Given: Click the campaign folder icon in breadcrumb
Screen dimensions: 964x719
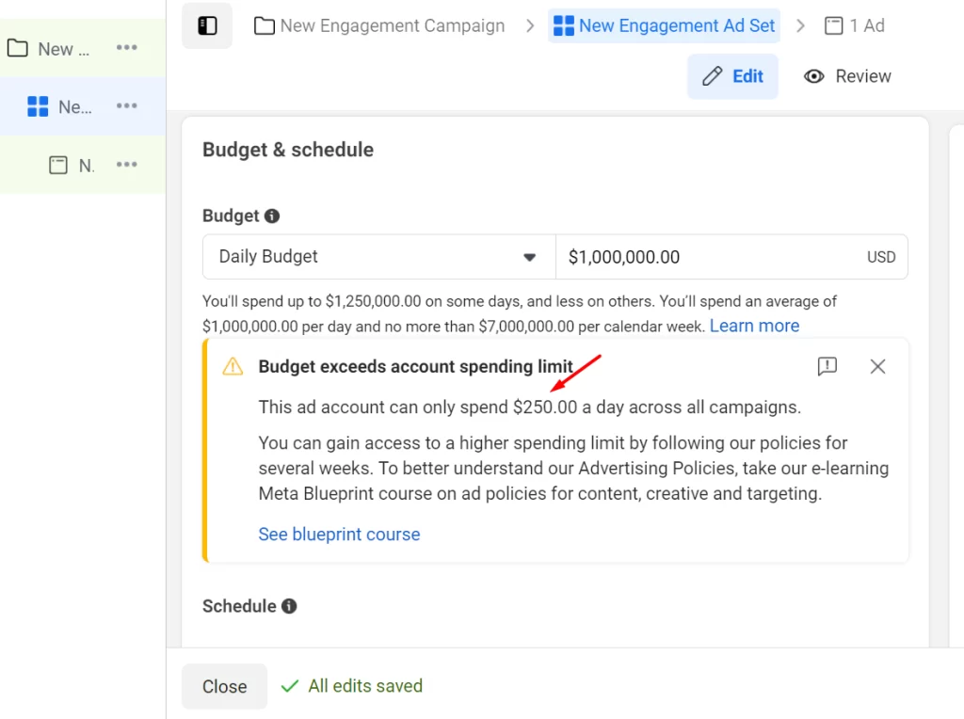Looking at the screenshot, I should [264, 25].
